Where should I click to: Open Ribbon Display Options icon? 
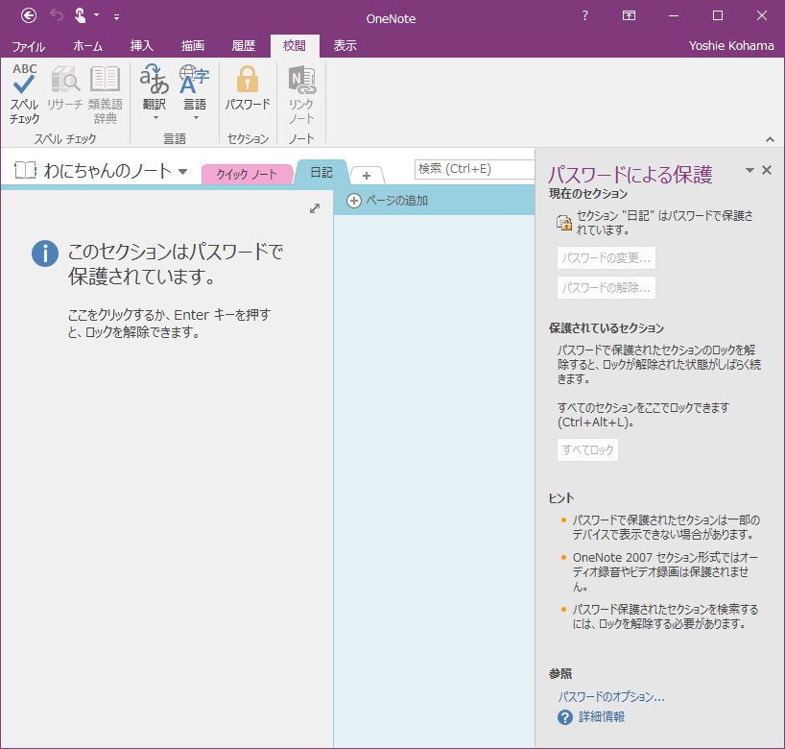point(629,16)
